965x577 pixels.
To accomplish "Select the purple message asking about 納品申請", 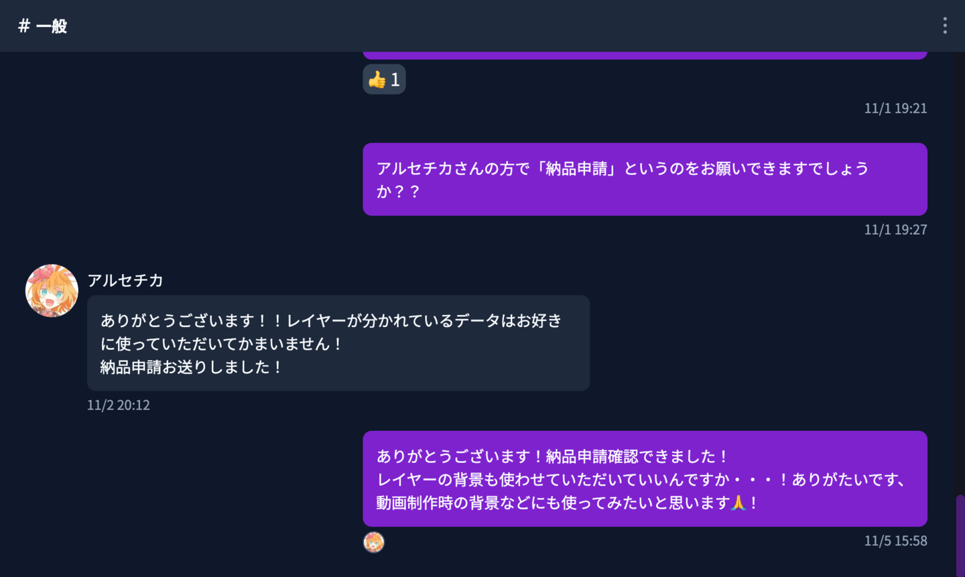I will pos(645,179).
